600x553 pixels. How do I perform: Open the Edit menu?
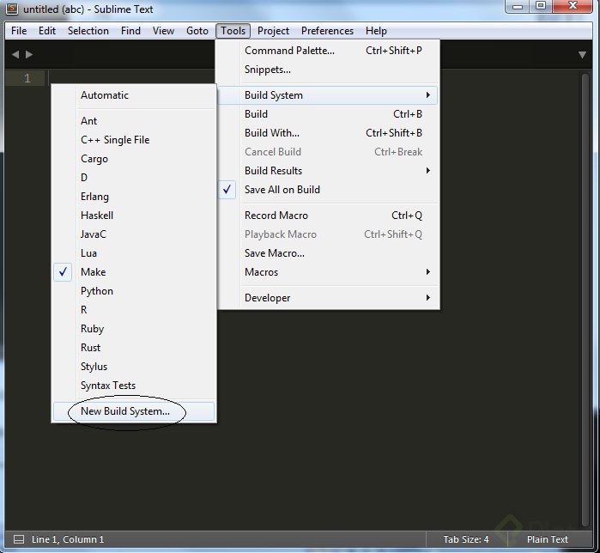click(47, 31)
